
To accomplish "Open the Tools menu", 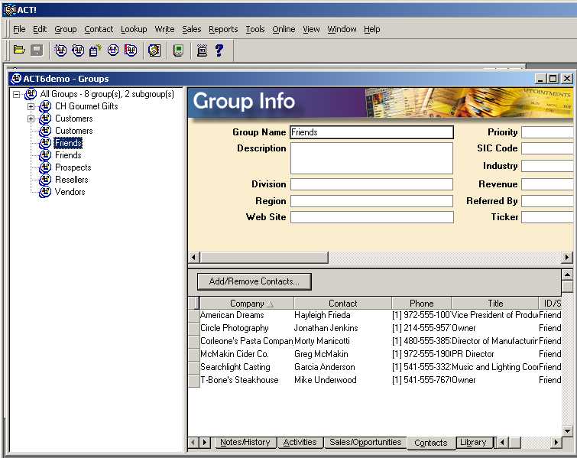I will tap(255, 29).
